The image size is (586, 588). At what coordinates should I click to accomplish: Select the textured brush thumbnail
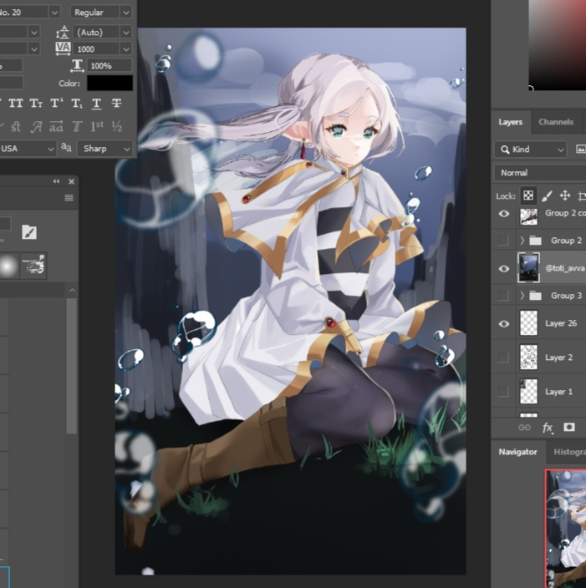point(33,266)
